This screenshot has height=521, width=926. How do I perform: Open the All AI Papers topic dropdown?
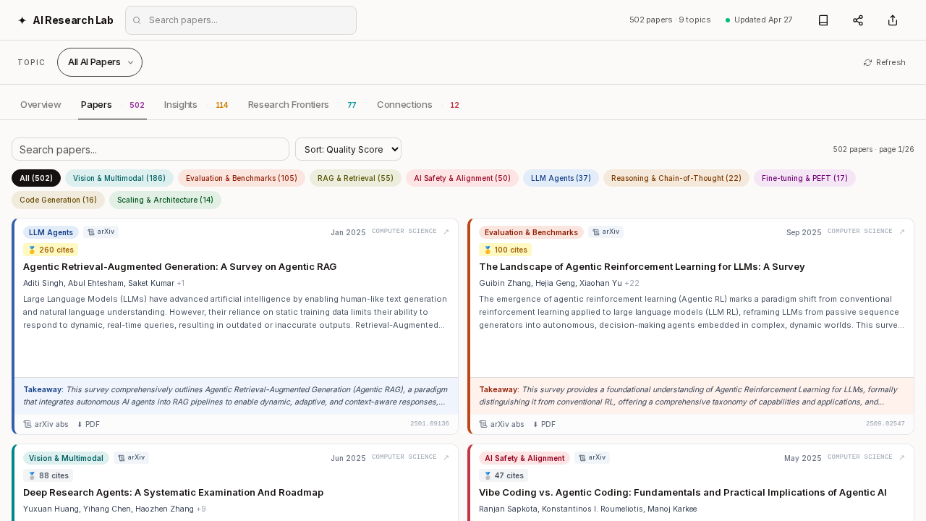(100, 62)
